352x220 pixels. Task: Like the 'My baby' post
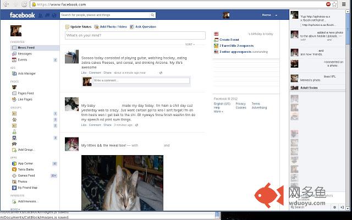(x=84, y=125)
